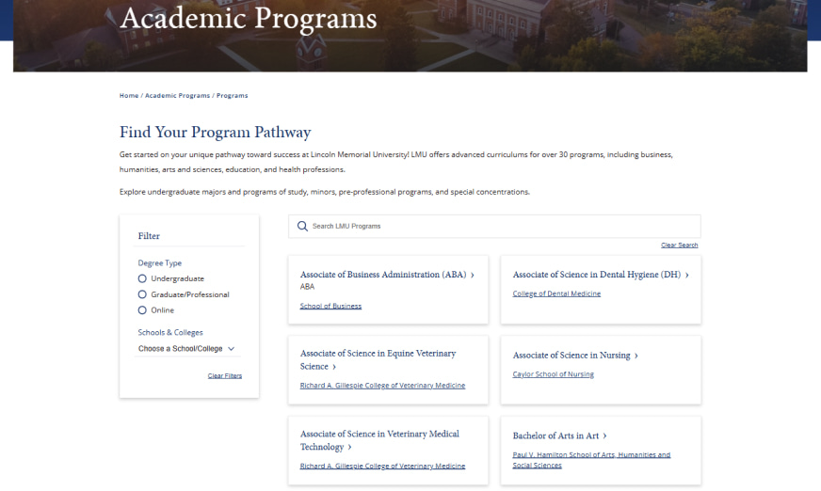Click chevron beside Bachelor of Arts in Art

click(604, 436)
